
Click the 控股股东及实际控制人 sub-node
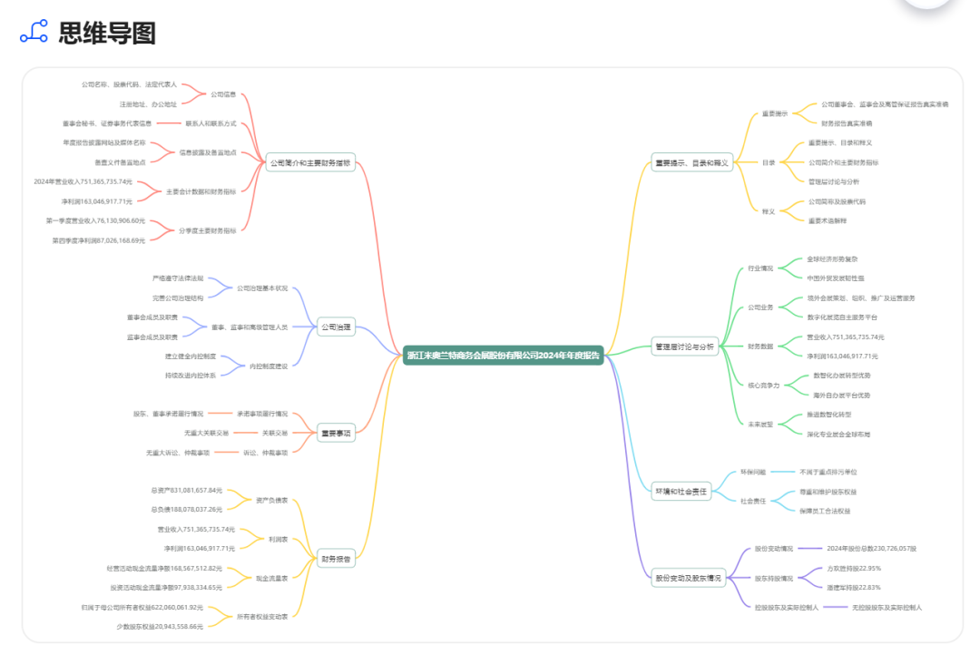786,607
